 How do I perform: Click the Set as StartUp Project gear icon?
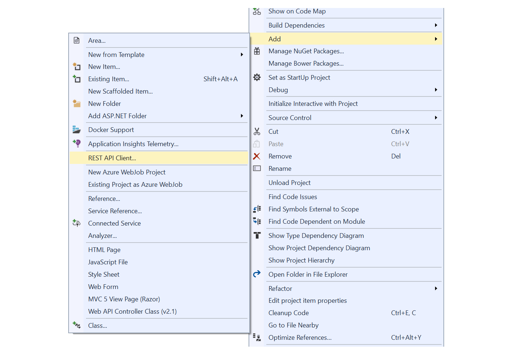[x=257, y=77]
